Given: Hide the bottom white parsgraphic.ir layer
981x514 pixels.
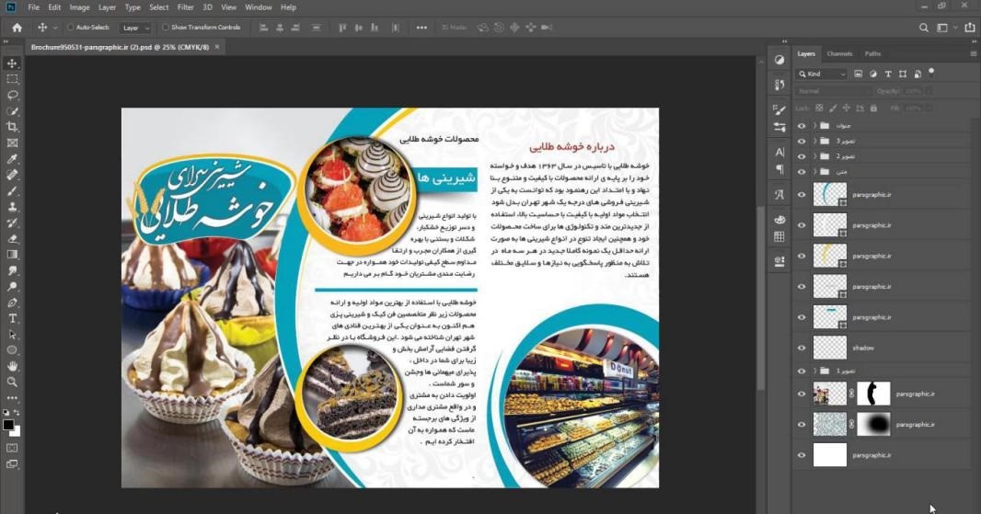Looking at the screenshot, I should click(802, 455).
